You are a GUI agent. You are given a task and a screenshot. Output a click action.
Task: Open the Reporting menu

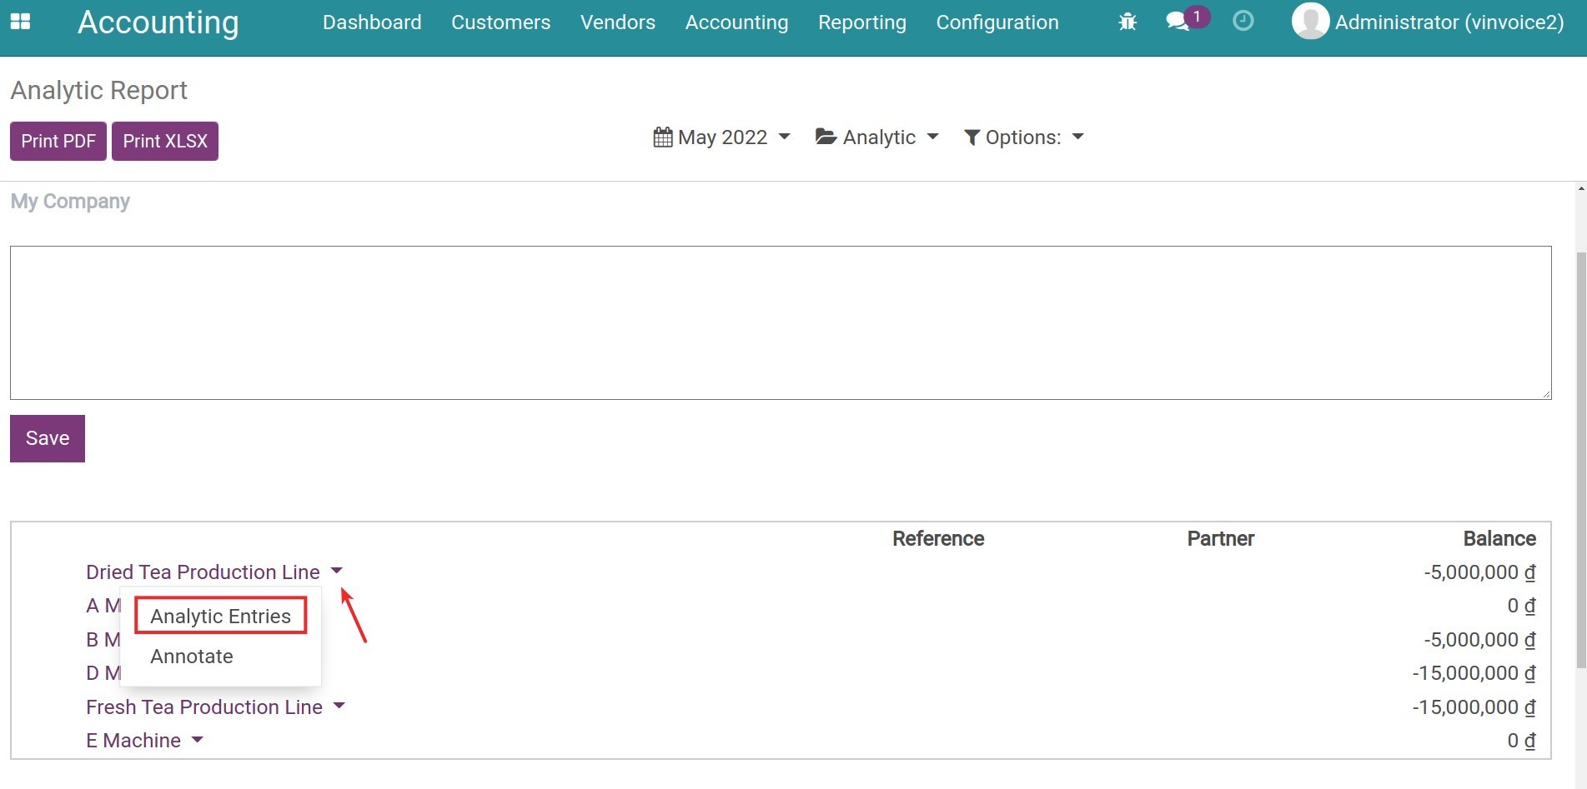click(x=862, y=22)
